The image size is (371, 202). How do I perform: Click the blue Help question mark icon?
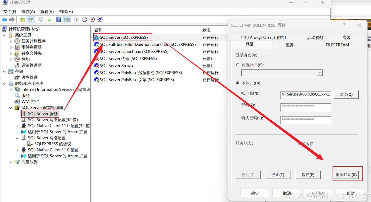[59, 20]
